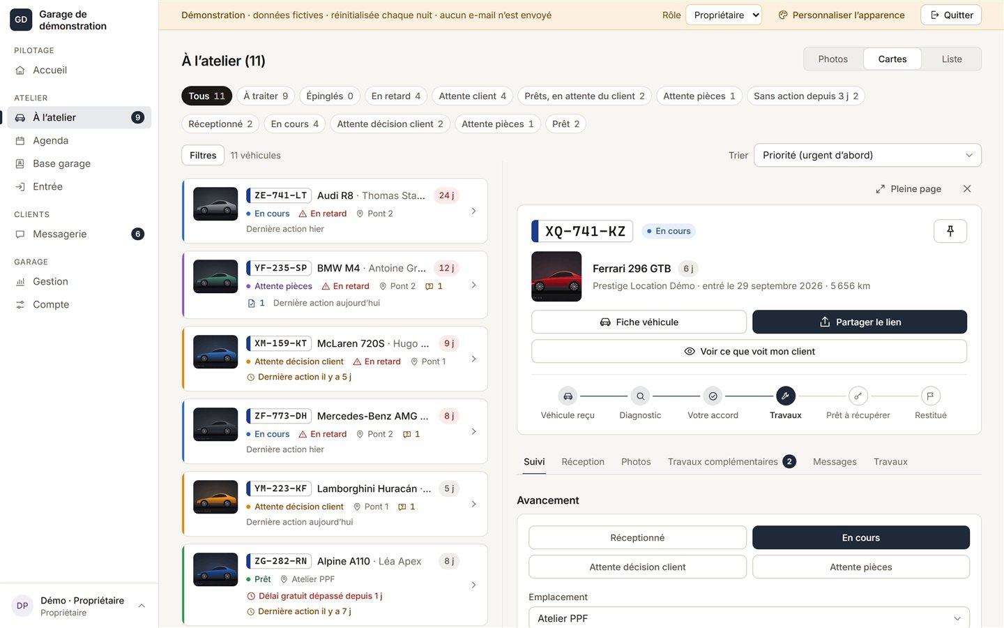Open the Messages tab
The height and width of the screenshot is (628, 1004).
click(835, 461)
